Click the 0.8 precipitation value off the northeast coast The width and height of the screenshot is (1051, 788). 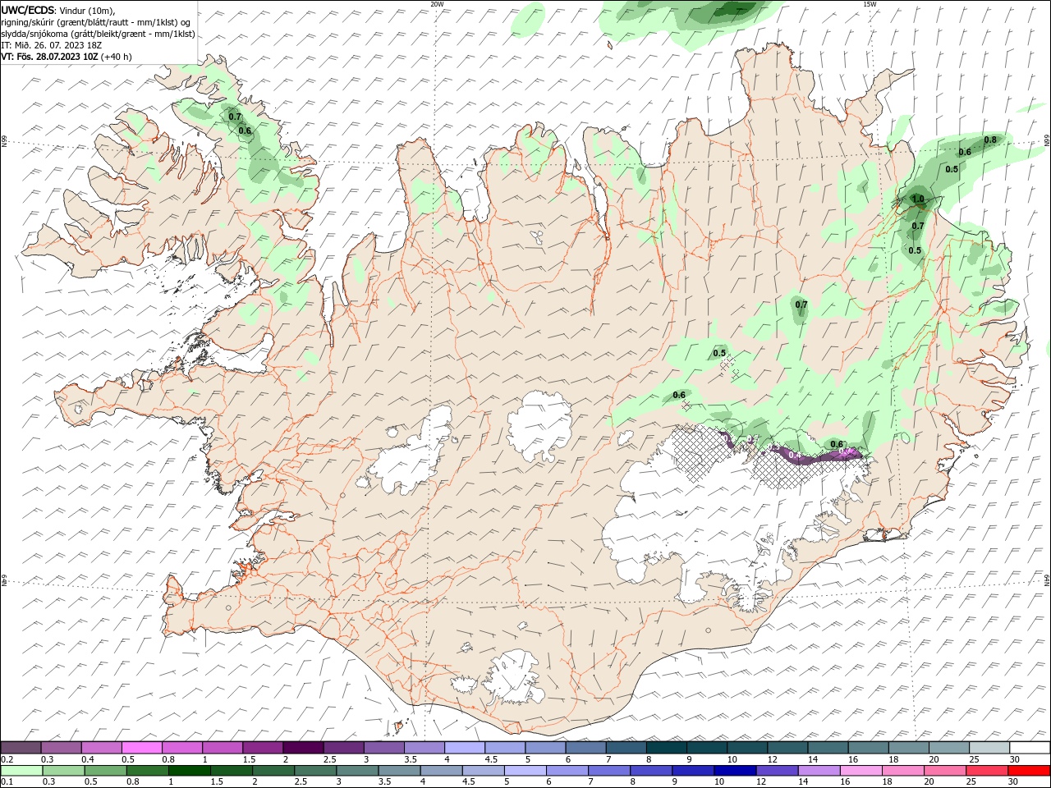pos(990,140)
